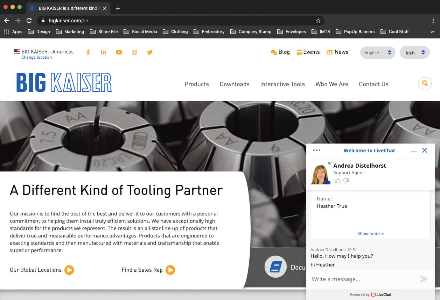Open the BIG KAISER Facebook page icon
The width and height of the screenshot is (440, 300).
point(88,52)
